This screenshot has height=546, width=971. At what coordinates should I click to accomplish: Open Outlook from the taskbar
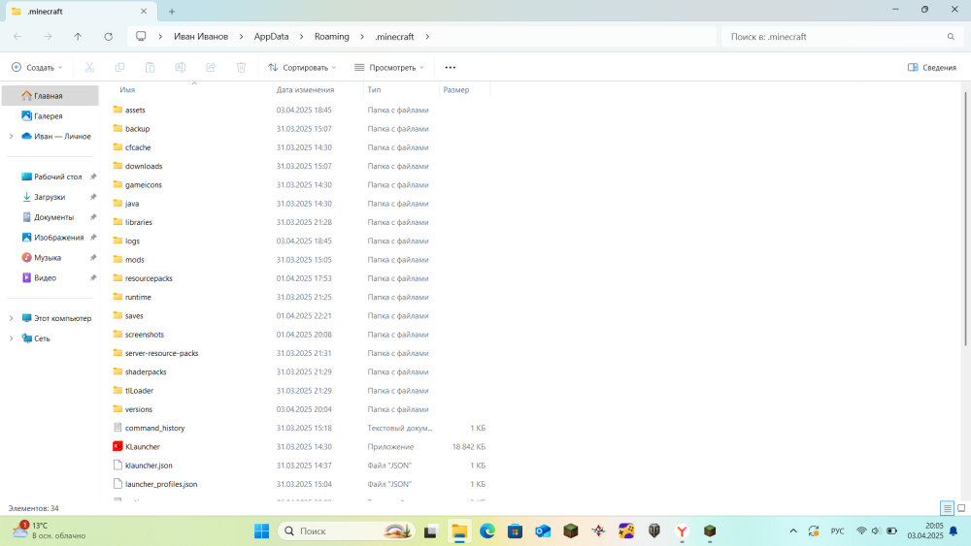(543, 531)
